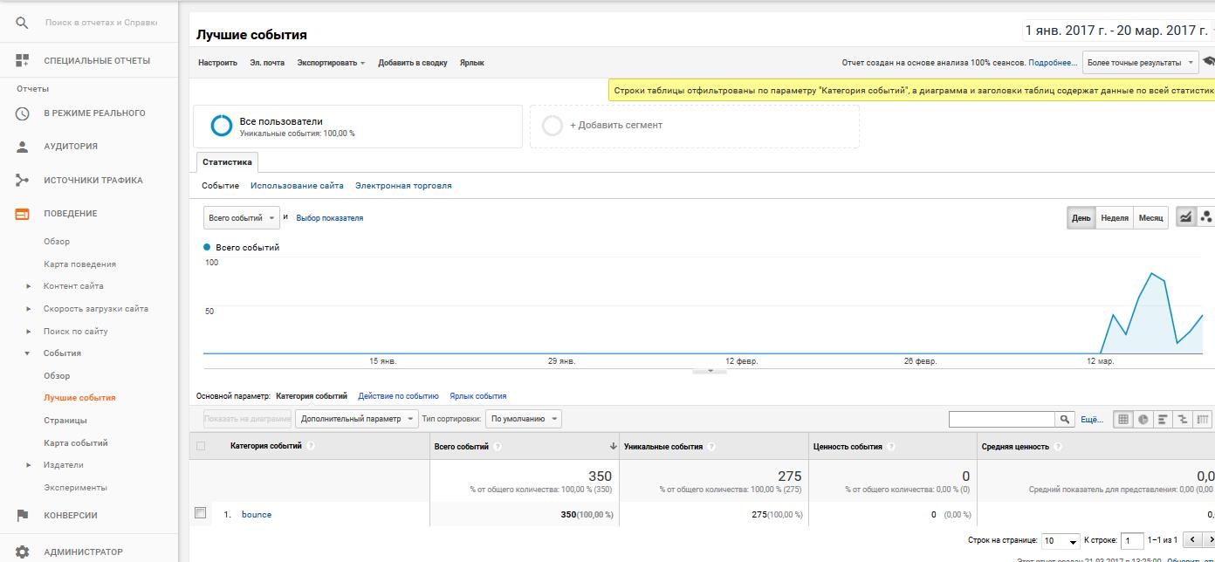Click the Подробнее link
Screen dimensions: 1215x562
tap(1053, 63)
